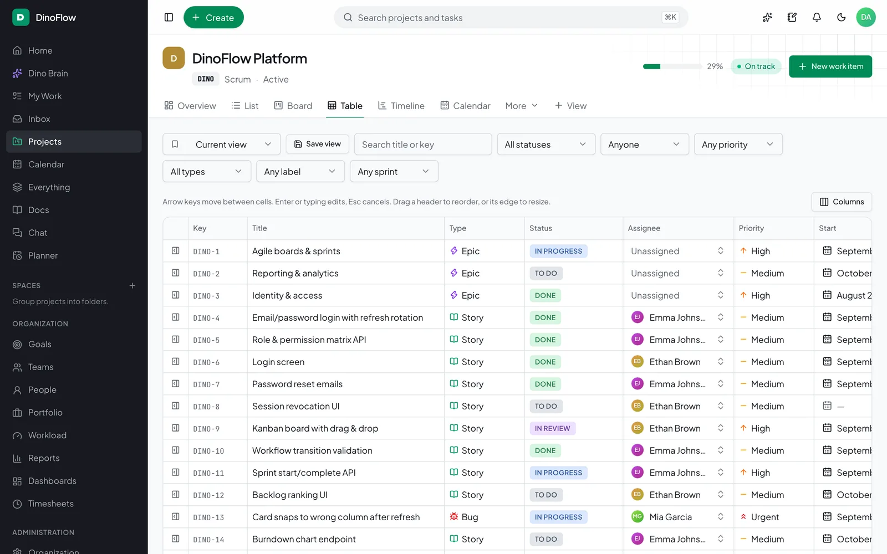Expand the More views menu
Image resolution: width=887 pixels, height=554 pixels.
pyautogui.click(x=522, y=106)
